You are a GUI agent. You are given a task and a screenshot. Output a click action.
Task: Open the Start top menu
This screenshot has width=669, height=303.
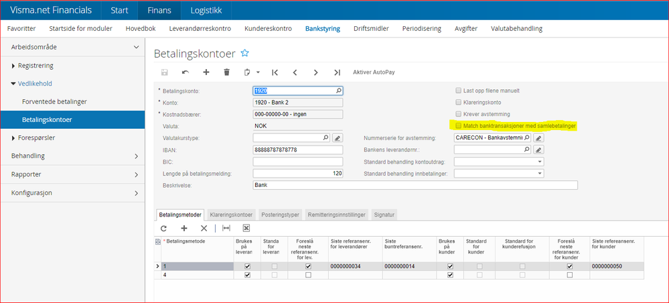point(119,10)
